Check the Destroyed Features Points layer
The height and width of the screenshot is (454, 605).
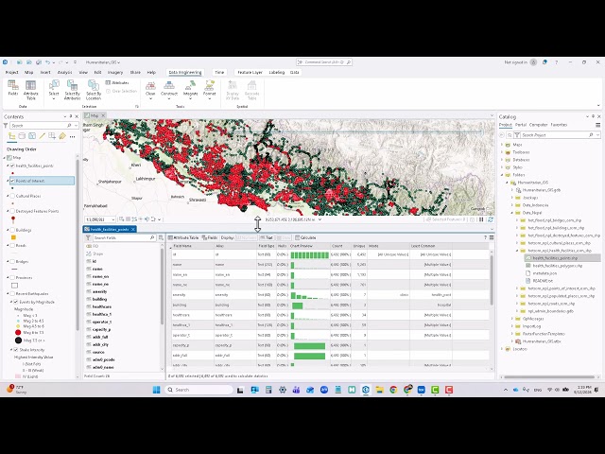[12, 211]
